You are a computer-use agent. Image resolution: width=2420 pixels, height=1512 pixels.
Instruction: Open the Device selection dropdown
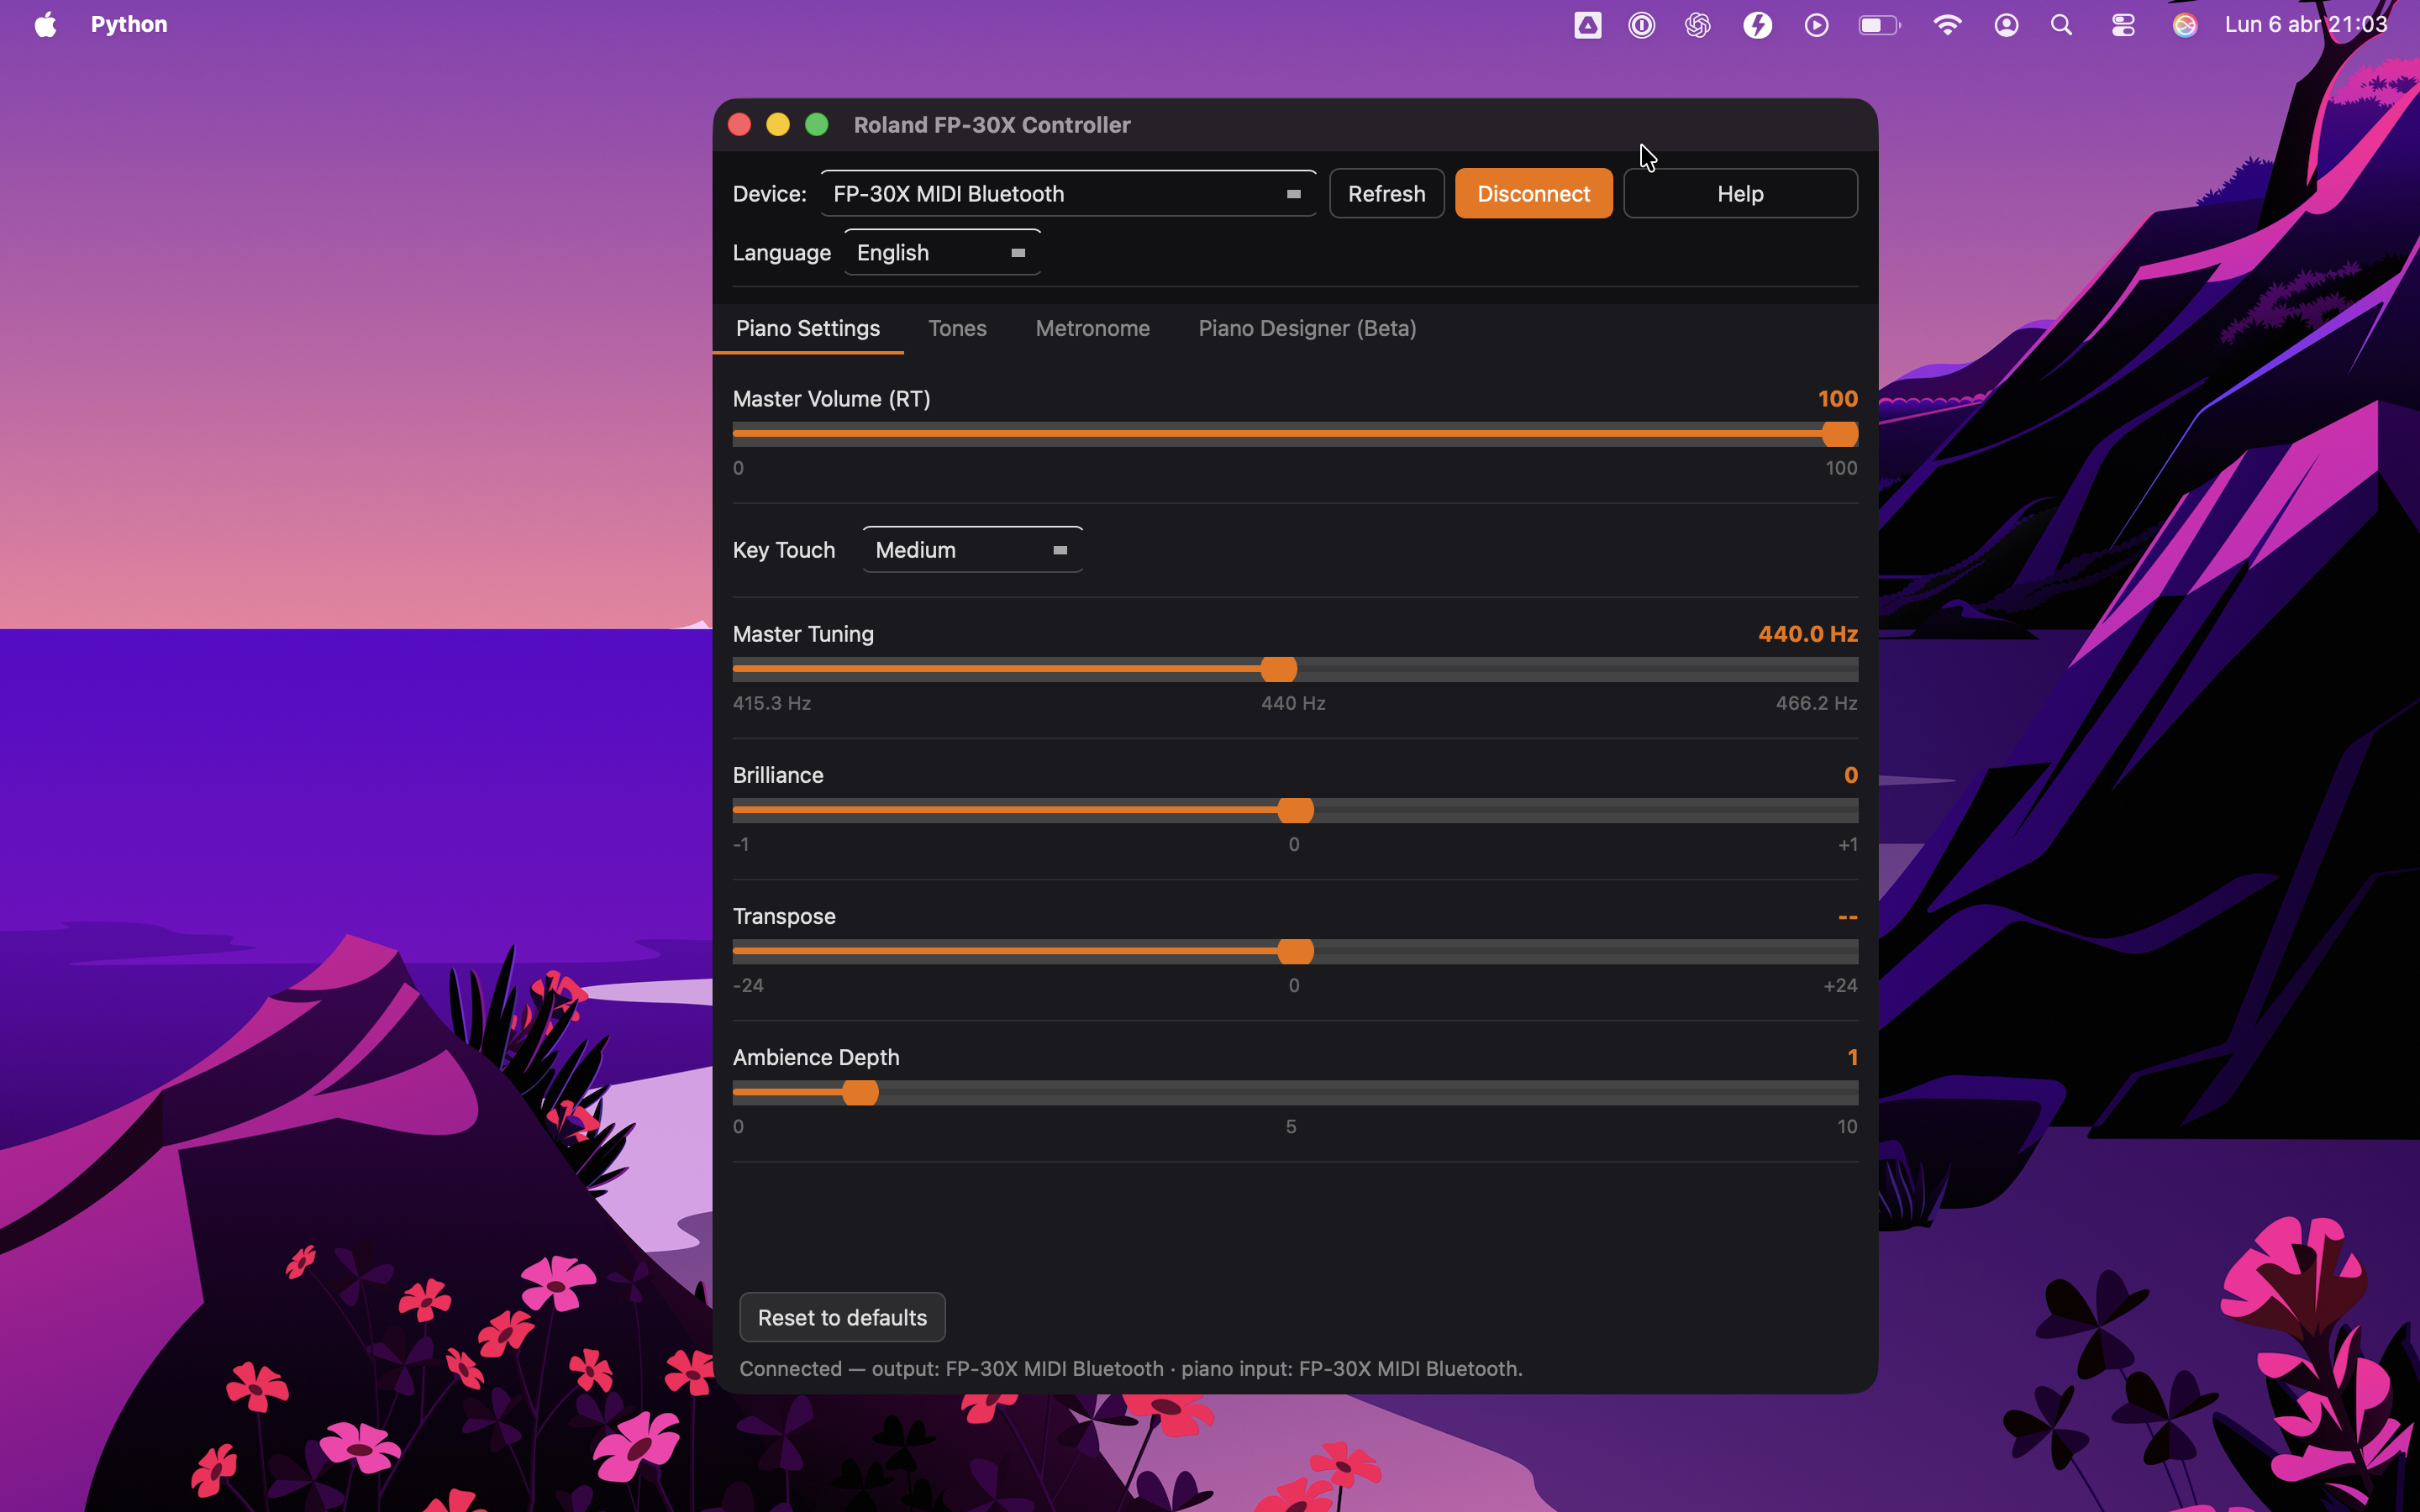click(x=1067, y=193)
